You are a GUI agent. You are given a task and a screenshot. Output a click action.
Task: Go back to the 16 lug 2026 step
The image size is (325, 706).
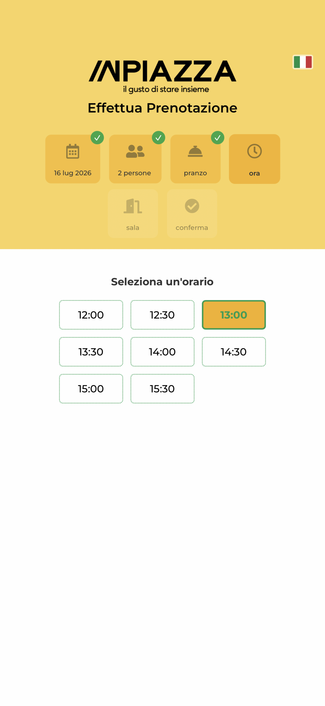pyautogui.click(x=73, y=159)
